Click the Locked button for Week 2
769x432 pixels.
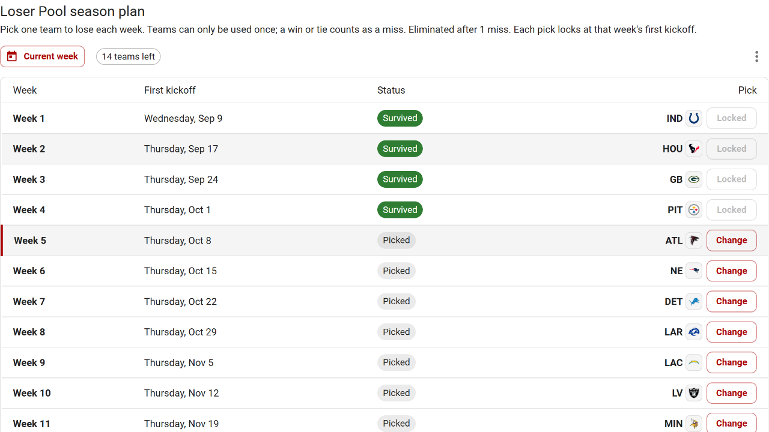731,149
